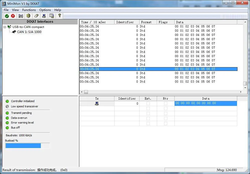Click the Time / 10 mSec column header
The image size is (250, 174).
97,22
